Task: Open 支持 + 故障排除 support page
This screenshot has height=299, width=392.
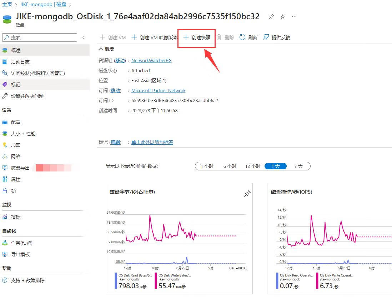Action: pyautogui.click(x=45, y=280)
